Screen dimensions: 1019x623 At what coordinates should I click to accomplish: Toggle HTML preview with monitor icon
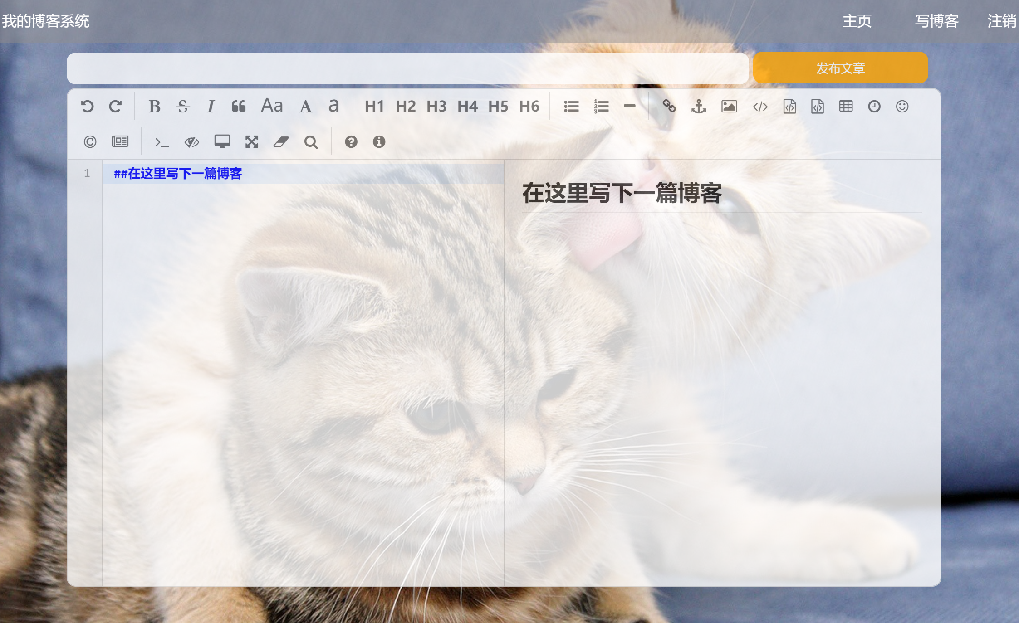(x=222, y=142)
